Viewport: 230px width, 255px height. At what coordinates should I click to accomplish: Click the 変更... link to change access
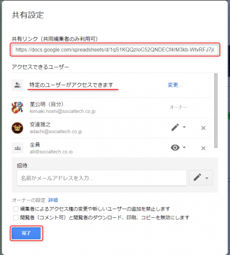(175, 85)
